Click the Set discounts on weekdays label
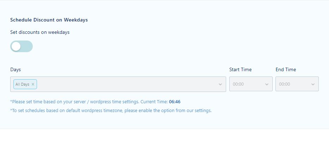The height and width of the screenshot is (148, 329). pyautogui.click(x=40, y=32)
